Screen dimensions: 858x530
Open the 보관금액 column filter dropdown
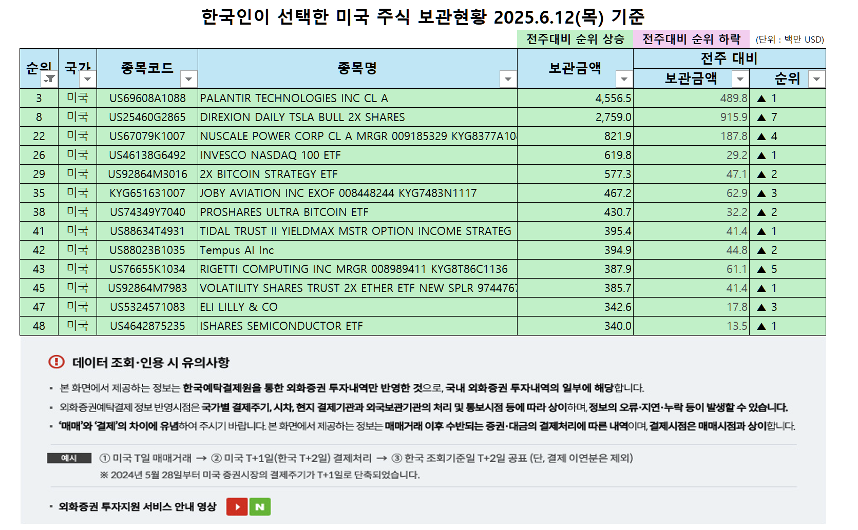625,80
